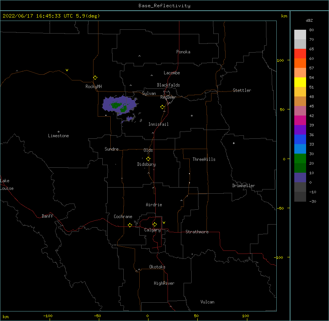
Task: Click the Olds town label
Action: [x=148, y=150]
